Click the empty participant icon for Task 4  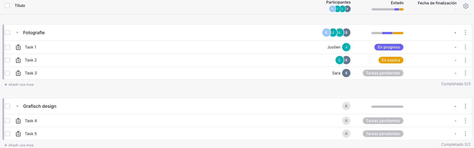[x=346, y=121]
